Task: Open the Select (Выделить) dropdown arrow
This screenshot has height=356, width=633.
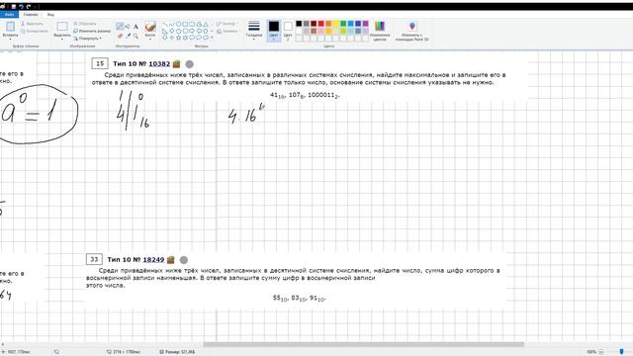Action: 62,40
